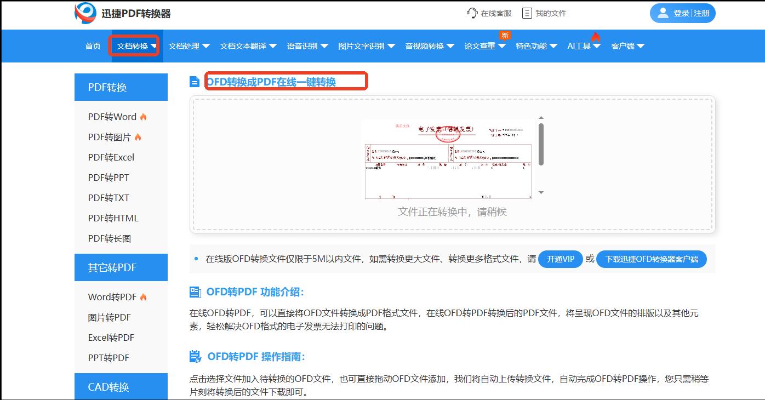Viewport: 765px width, 400px height.
Task: Click the user avatar icon in login button
Action: (663, 13)
